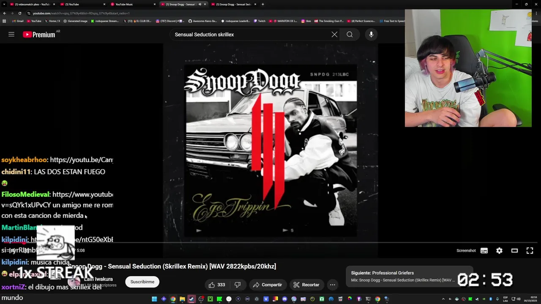The width and height of the screenshot is (541, 304).
Task: Like the video with thumbs up
Action: 217,285
